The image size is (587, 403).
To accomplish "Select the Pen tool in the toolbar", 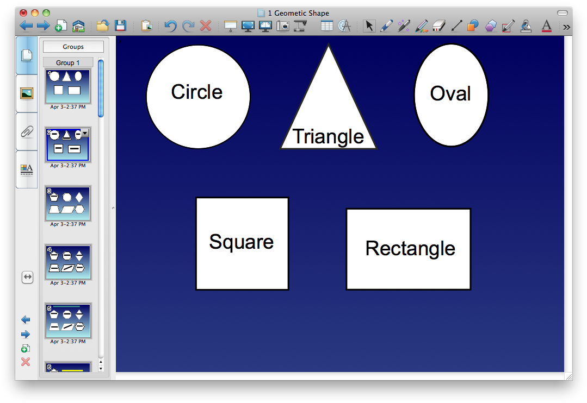I will coord(386,26).
